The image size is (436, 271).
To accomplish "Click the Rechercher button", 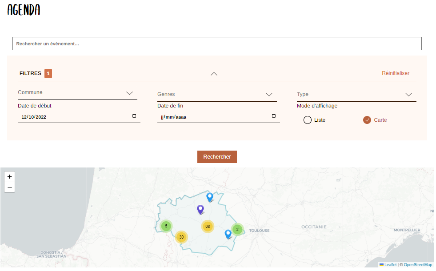I will (217, 157).
